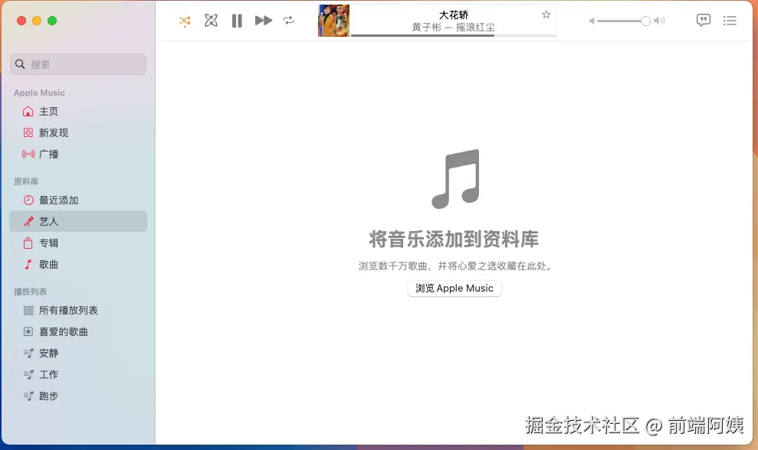Open the 浏览 Apple Music button
This screenshot has height=450, width=758.
click(454, 288)
